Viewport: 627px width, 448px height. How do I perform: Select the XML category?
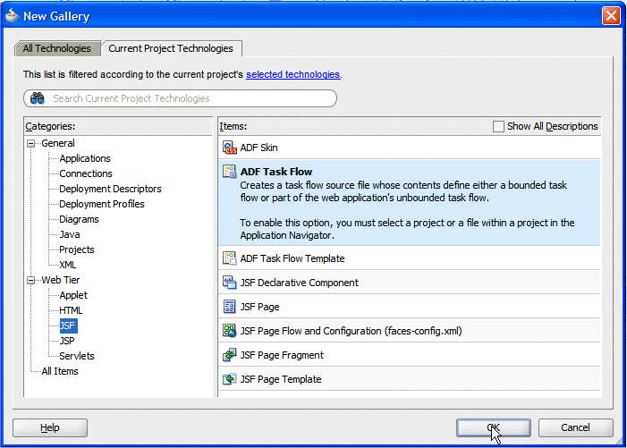(x=68, y=265)
